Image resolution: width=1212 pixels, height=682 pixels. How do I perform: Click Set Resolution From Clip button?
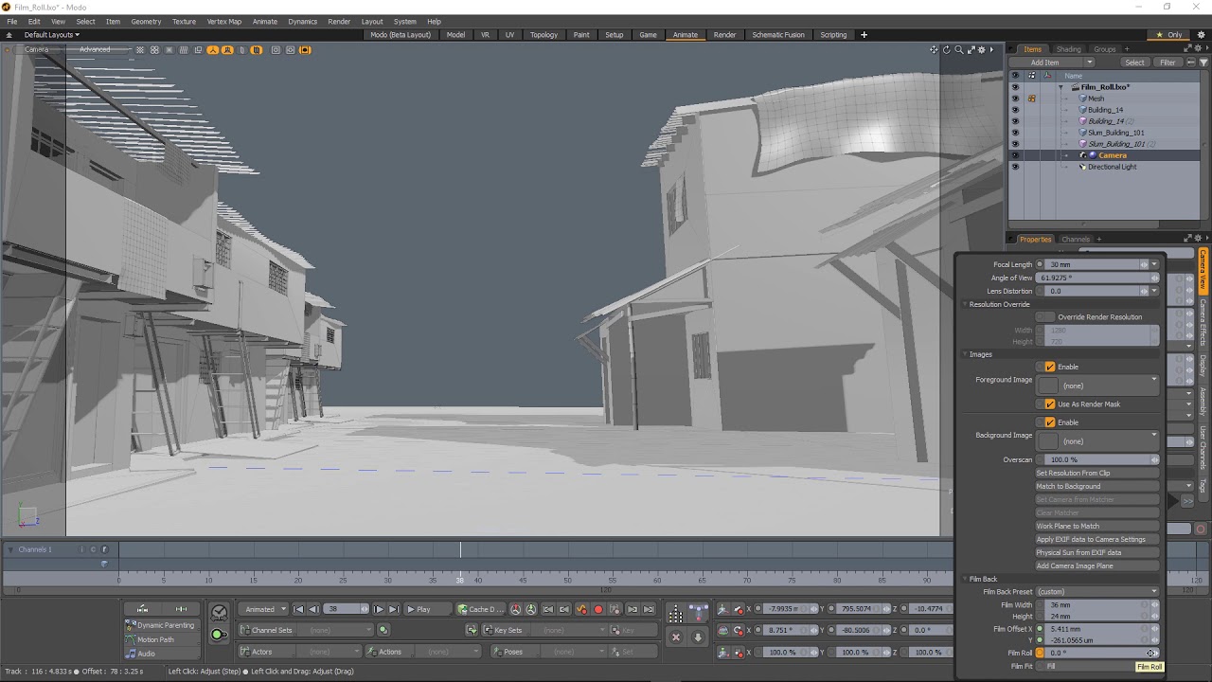pyautogui.click(x=1097, y=474)
